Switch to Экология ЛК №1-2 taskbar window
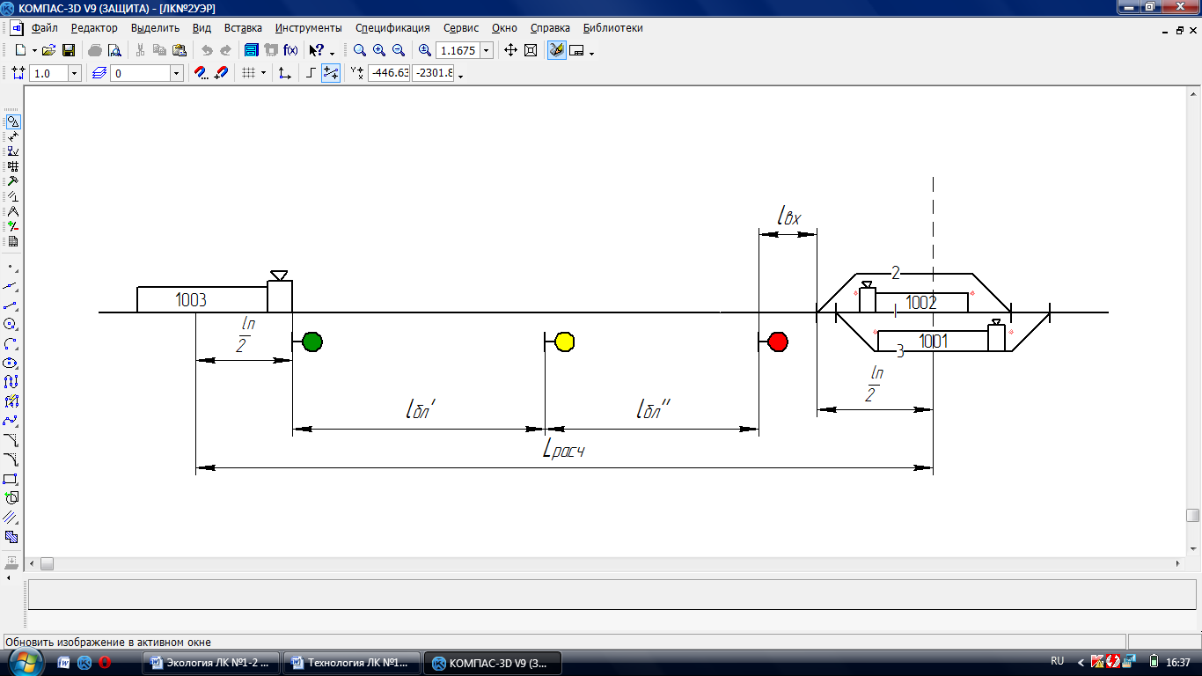The width and height of the screenshot is (1202, 676). (x=211, y=662)
